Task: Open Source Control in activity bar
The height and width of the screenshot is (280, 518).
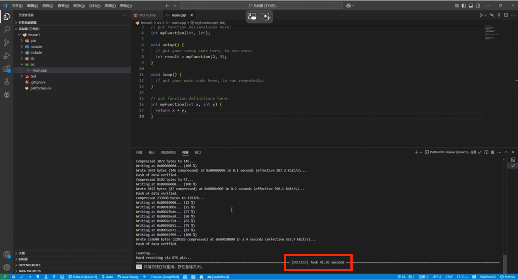Action: pyautogui.click(x=7, y=42)
